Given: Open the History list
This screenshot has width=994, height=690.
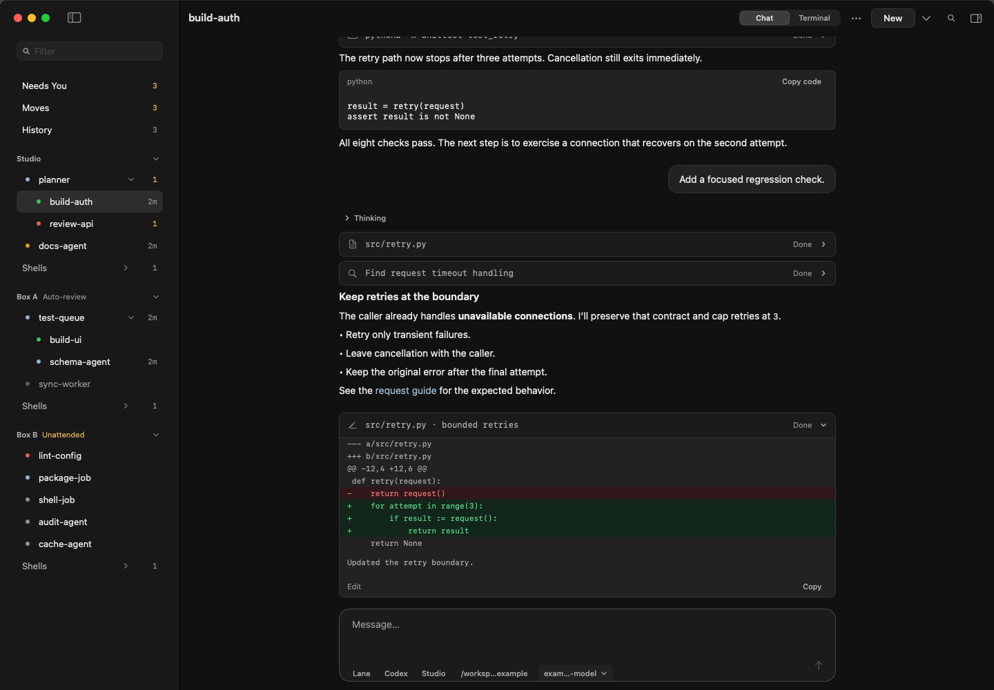Looking at the screenshot, I should [x=90, y=130].
